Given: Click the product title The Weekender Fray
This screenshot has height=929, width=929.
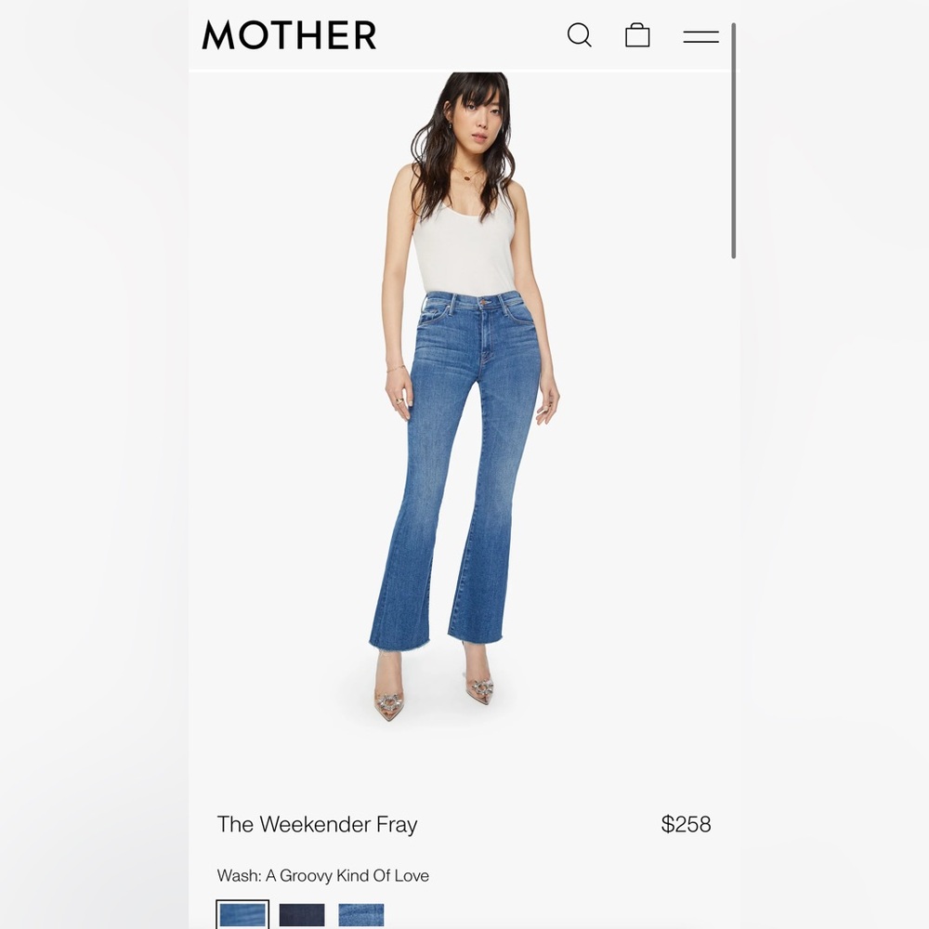Looking at the screenshot, I should [x=317, y=824].
